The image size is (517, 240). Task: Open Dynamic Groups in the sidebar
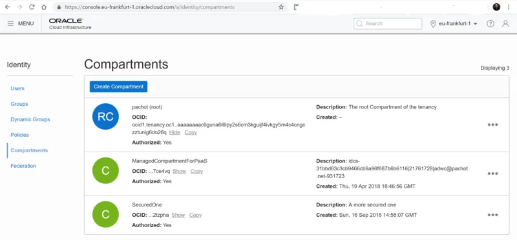[30, 119]
